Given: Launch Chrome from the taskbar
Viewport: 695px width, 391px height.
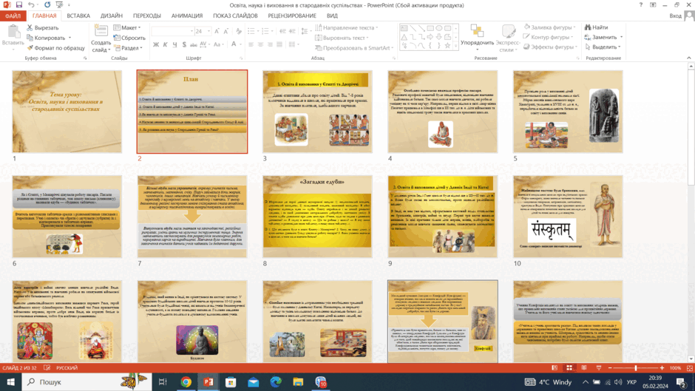Looking at the screenshot, I should pos(186,381).
